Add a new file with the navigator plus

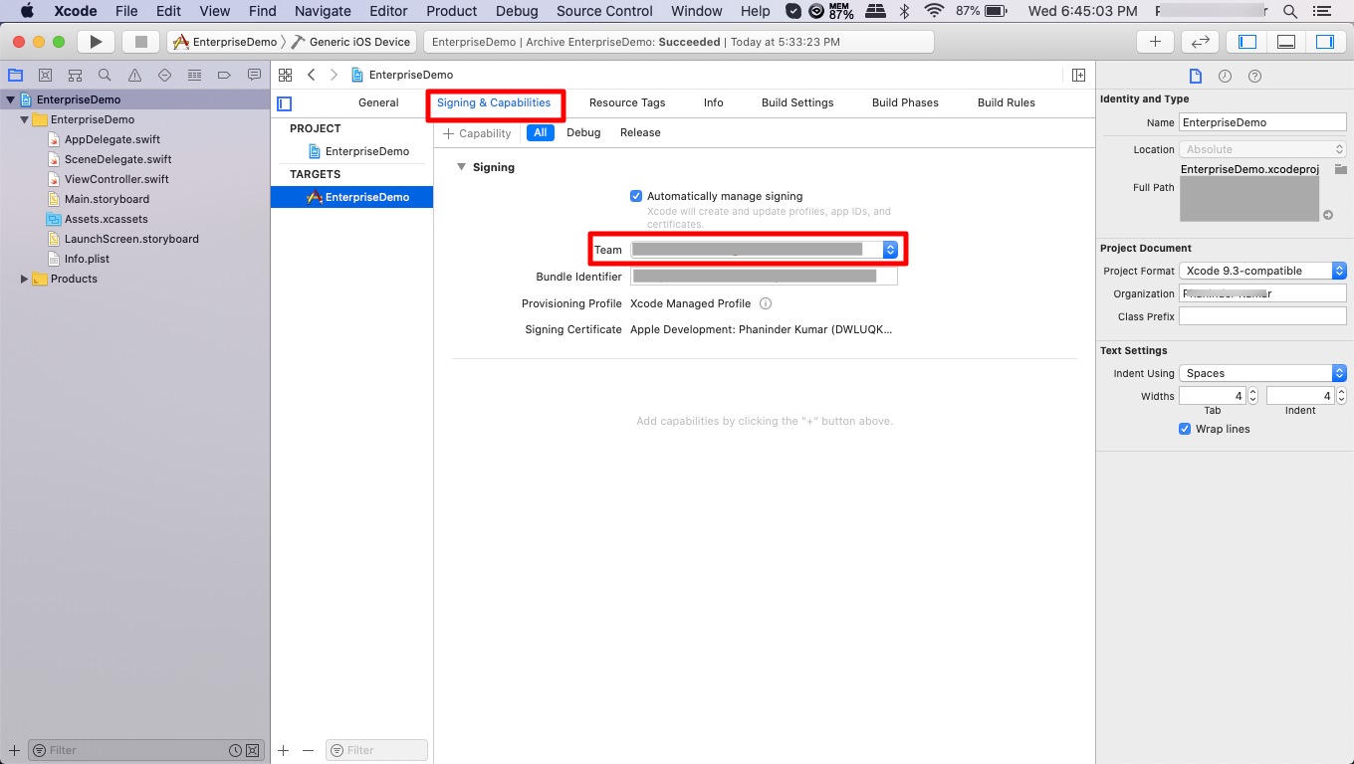click(x=14, y=750)
